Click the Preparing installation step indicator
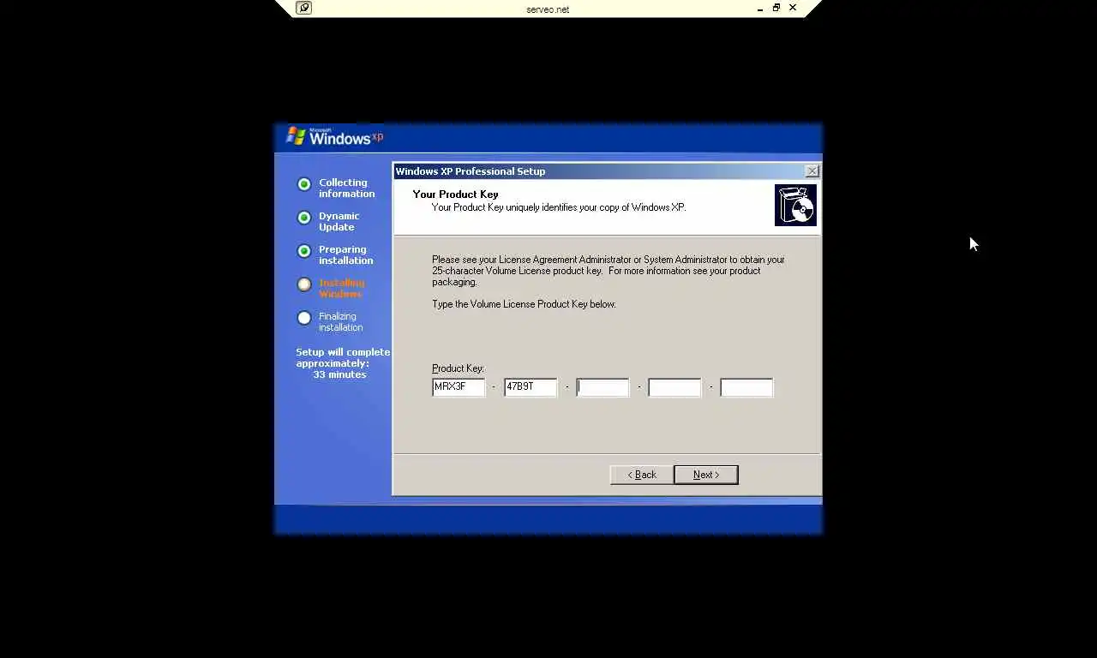This screenshot has height=658, width=1097. [304, 251]
